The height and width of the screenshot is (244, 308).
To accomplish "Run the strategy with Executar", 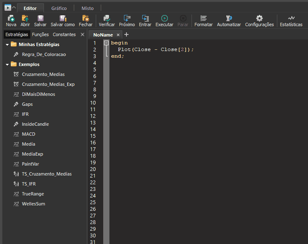I will click(x=164, y=21).
